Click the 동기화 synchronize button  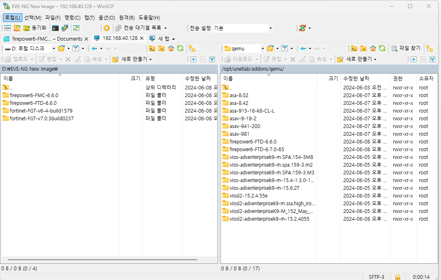[35, 28]
